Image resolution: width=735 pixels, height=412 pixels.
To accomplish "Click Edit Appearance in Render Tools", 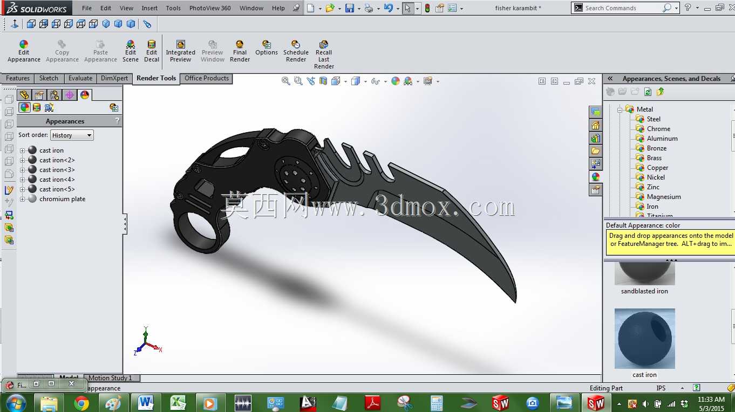I will click(x=24, y=52).
